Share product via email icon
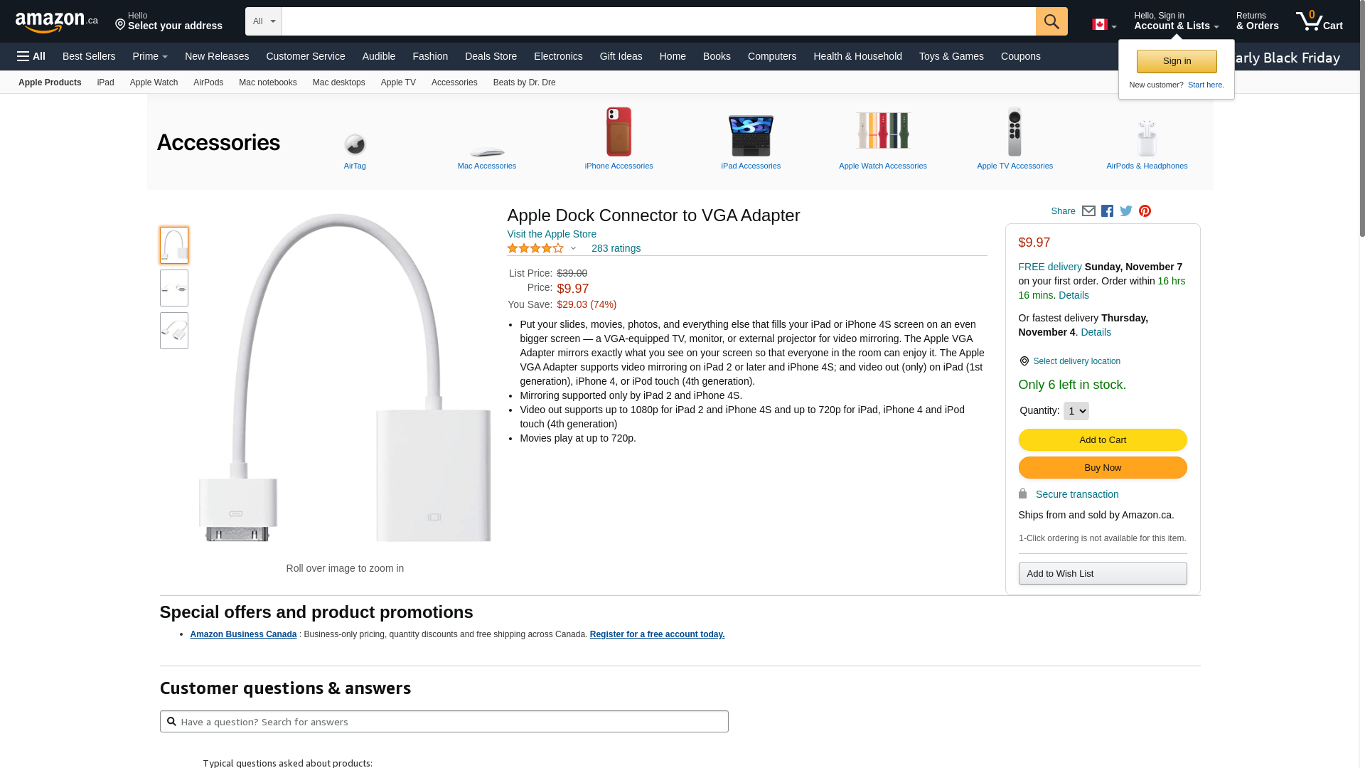Viewport: 1365px width, 768px height. pyautogui.click(x=1088, y=211)
